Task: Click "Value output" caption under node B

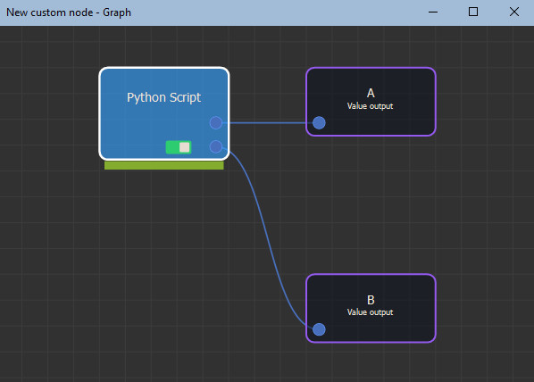Action: (x=370, y=312)
